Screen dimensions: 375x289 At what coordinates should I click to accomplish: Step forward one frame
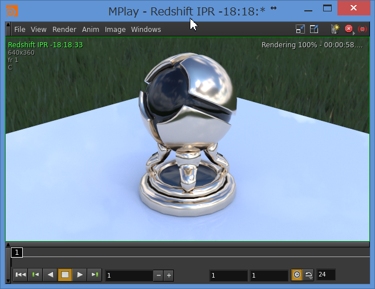[x=95, y=275]
